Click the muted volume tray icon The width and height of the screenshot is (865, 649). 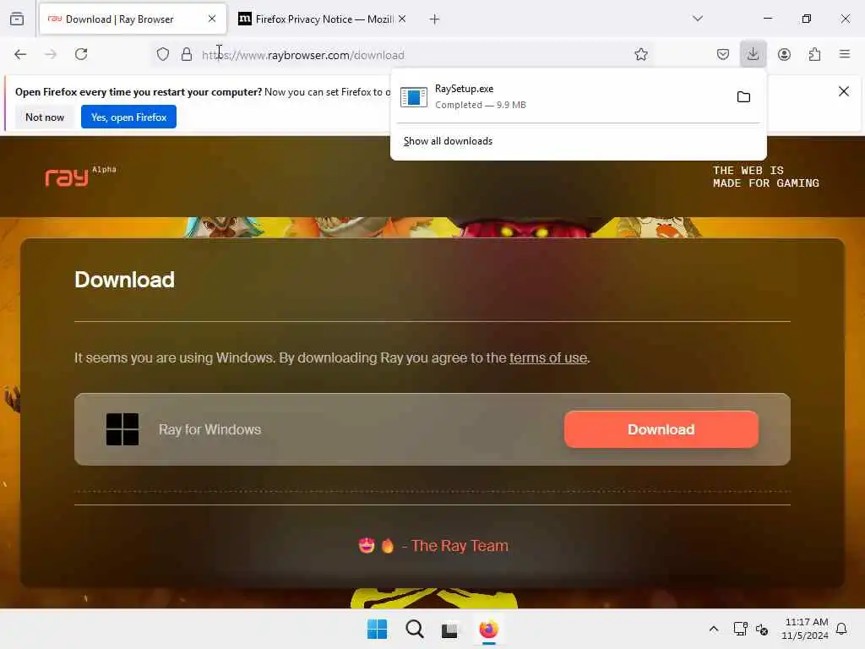pos(762,629)
